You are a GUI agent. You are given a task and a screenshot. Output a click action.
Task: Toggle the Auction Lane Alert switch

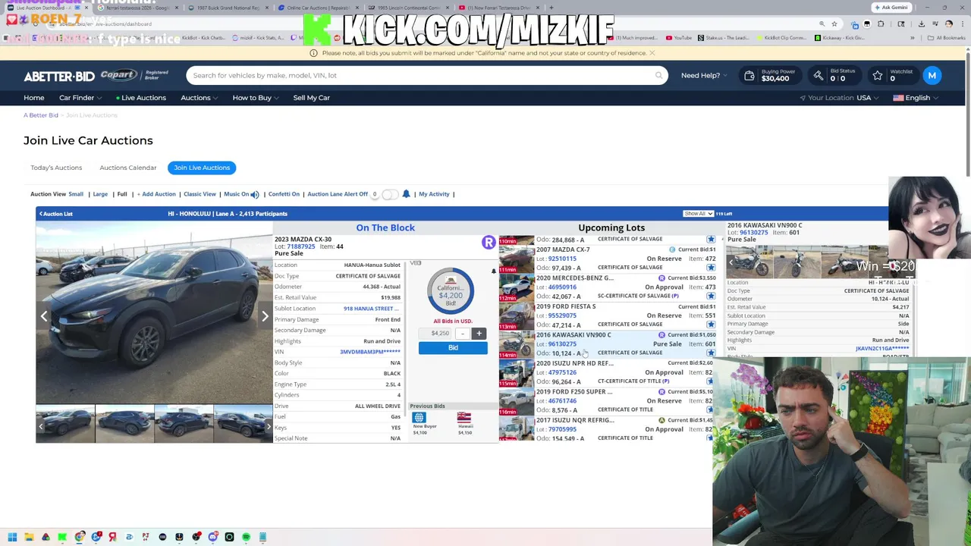click(388, 194)
